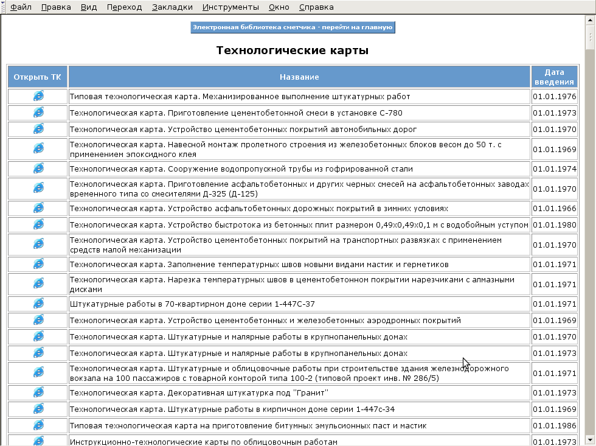
Task: Open TK icon for Механизированное выполнение штукатурных работ
Action: point(38,96)
